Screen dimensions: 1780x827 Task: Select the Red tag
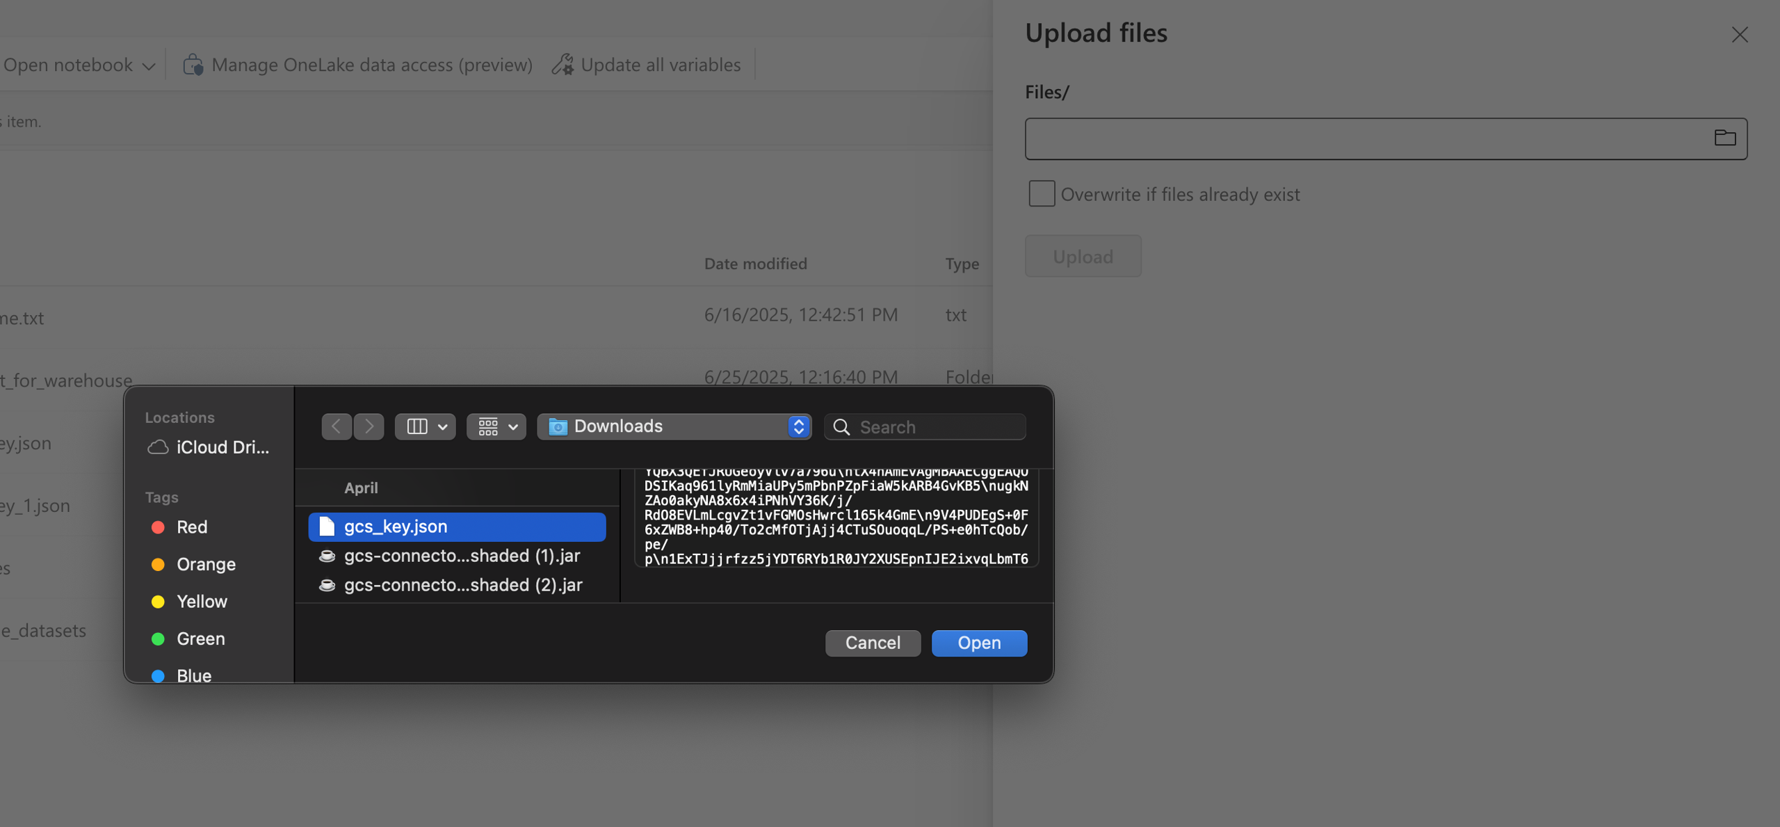(x=191, y=527)
